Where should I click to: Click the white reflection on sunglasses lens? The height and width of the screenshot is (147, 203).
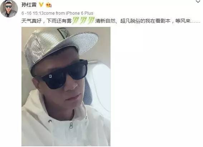coord(50,76)
